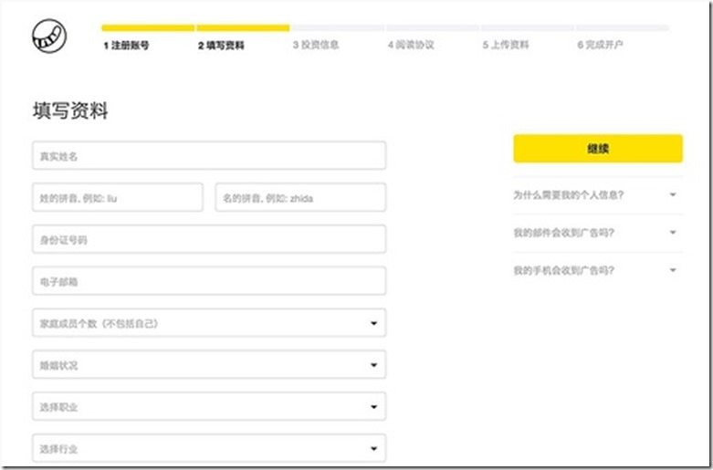Jump to step 3 投资信息

tap(316, 45)
